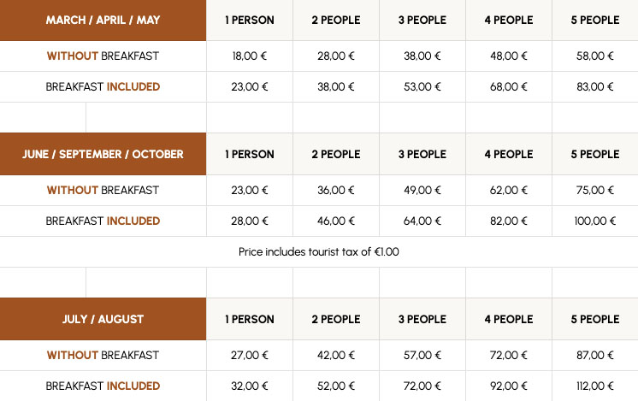Select the 112,00 € price cell
The height and width of the screenshot is (401, 638).
(595, 386)
